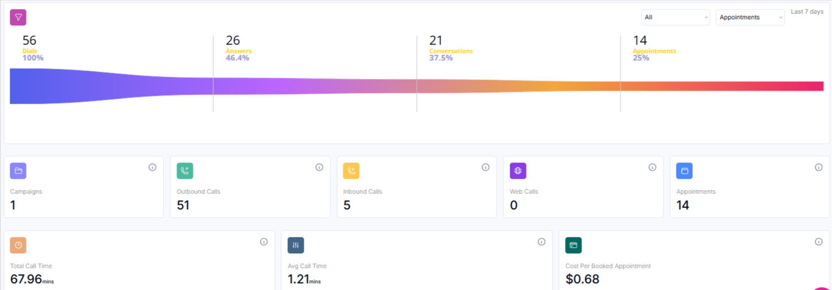
Task: Click the yellow Inbound Calls phone icon
Action: tap(351, 170)
